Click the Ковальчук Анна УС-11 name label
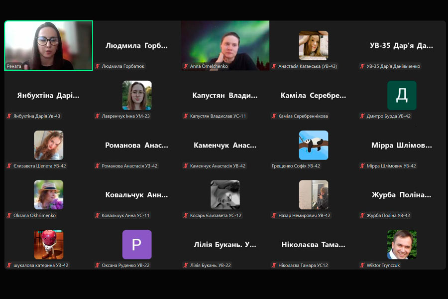Screen dimensions: 448x299 pyautogui.click(x=125, y=216)
